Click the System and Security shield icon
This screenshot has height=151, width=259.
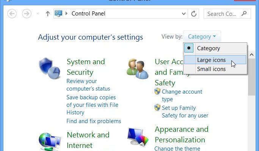point(50,68)
